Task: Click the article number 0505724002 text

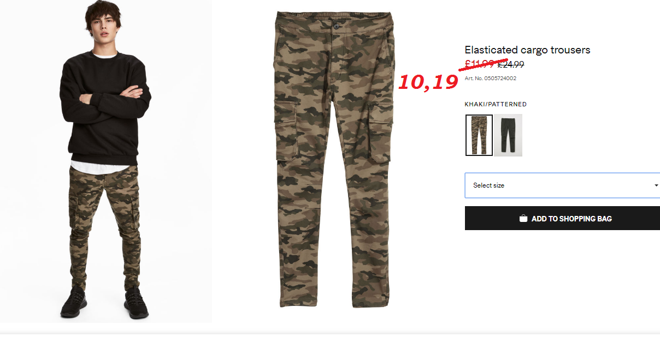Action: pyautogui.click(x=491, y=79)
